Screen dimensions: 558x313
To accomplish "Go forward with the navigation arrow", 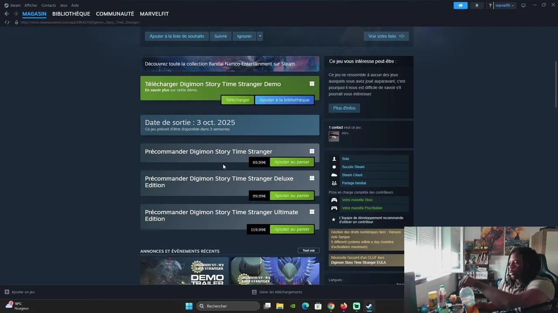I will [x=16, y=14].
